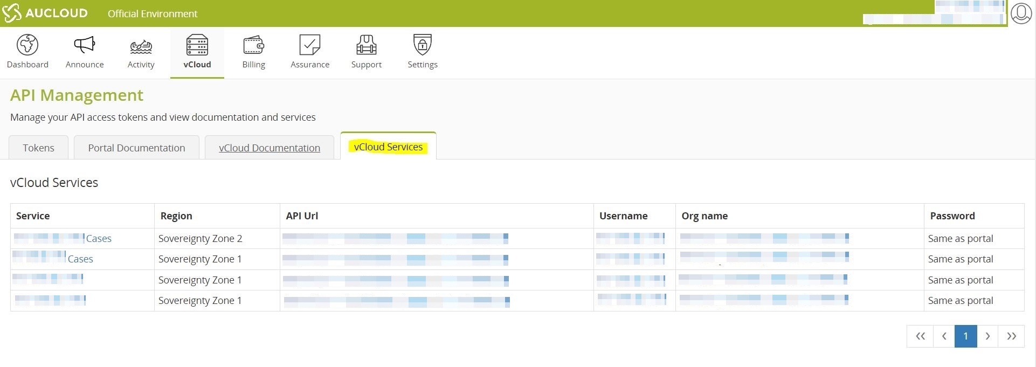Go to the next page

(987, 336)
